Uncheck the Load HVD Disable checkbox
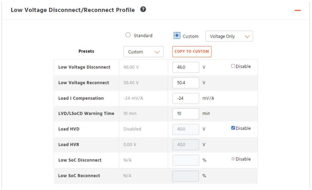The height and width of the screenshot is (190, 312). [233, 128]
